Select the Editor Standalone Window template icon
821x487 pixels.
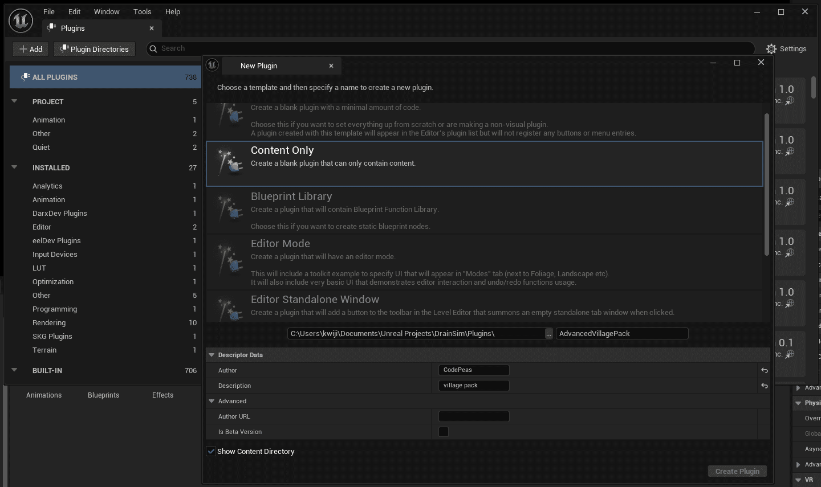[x=230, y=309]
